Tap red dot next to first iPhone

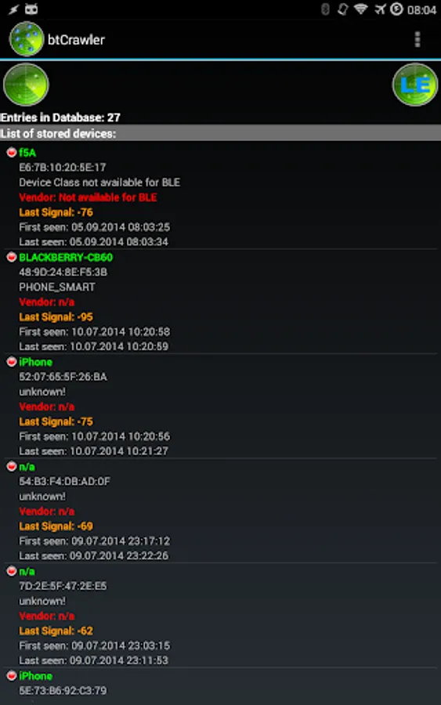[x=12, y=362]
